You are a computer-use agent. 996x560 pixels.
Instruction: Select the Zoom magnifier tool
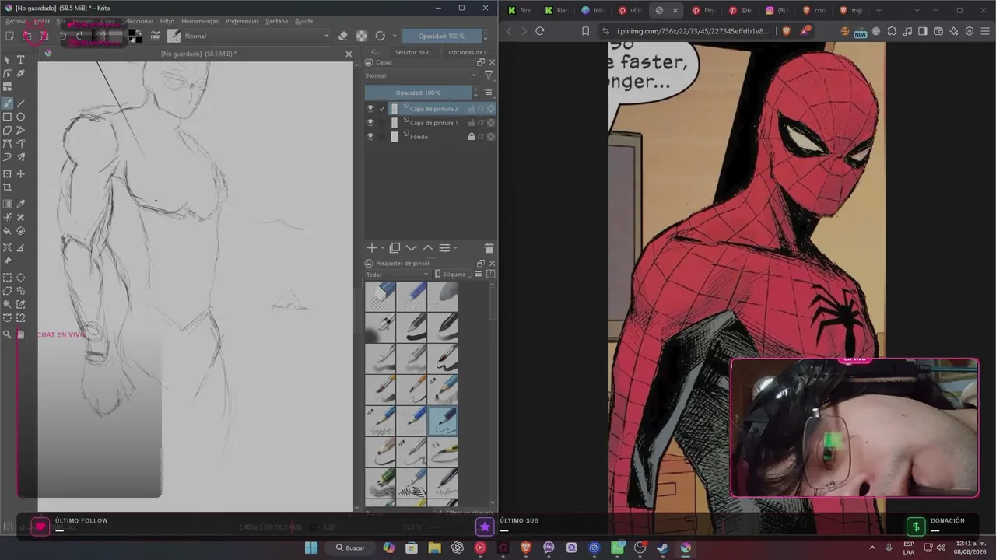(8, 334)
